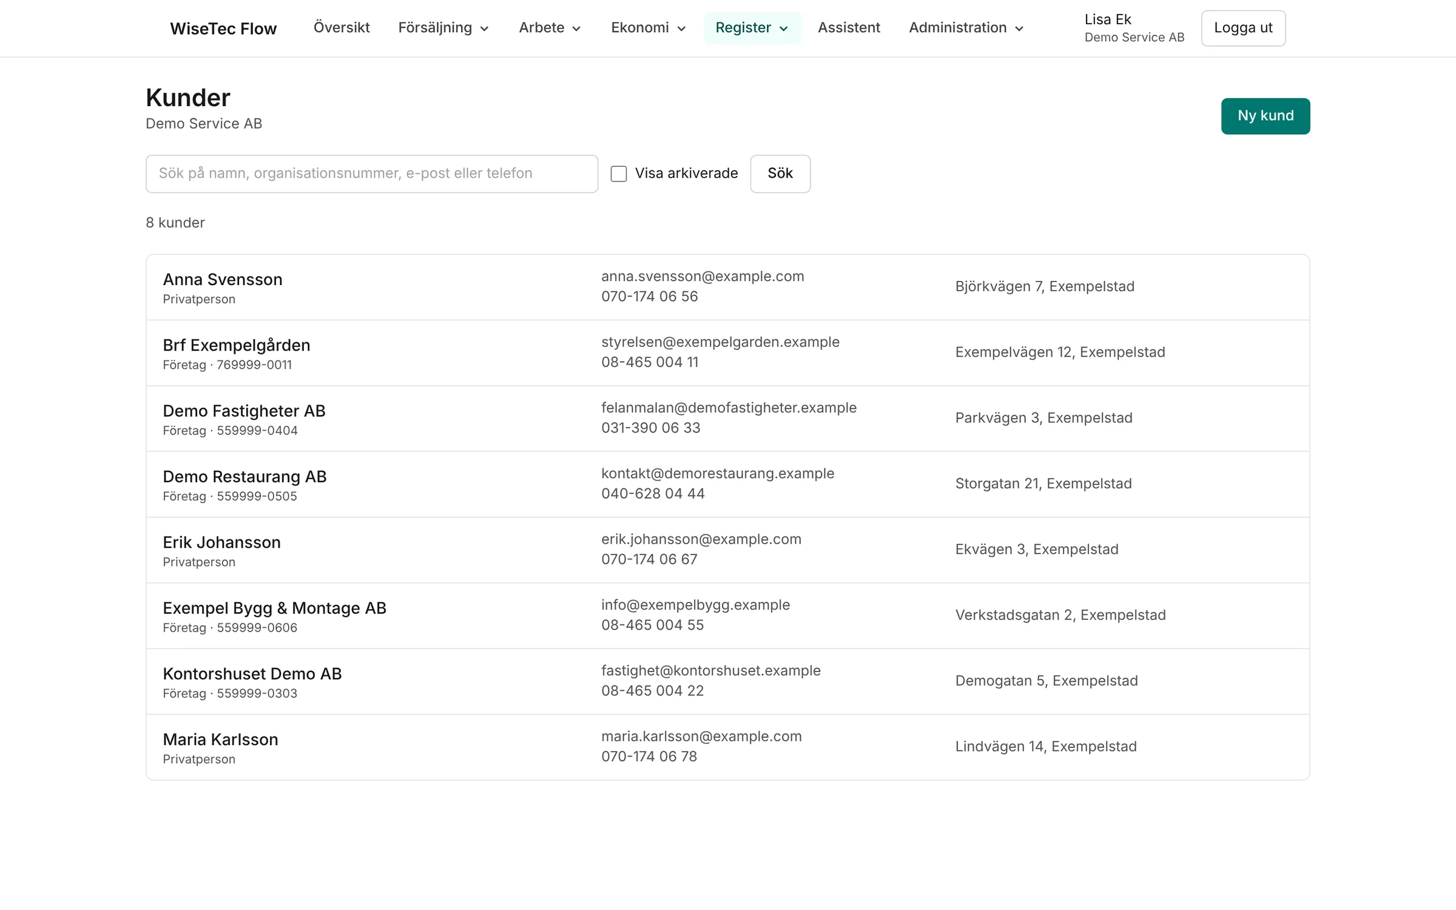Expand the Försäljning dropdown menu

[x=443, y=28]
